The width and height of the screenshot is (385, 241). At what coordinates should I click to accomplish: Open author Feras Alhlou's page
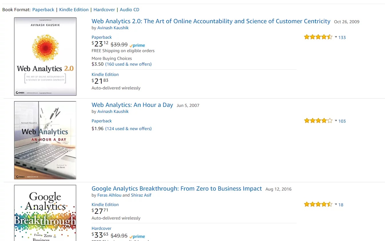[109, 195]
